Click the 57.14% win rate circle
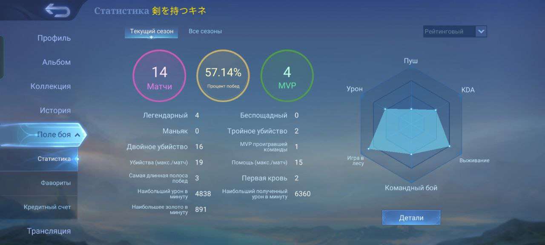The height and width of the screenshot is (245, 545). point(223,75)
